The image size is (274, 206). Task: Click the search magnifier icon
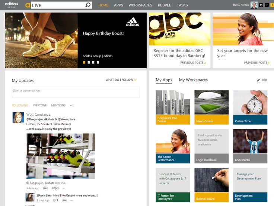[x=88, y=5]
